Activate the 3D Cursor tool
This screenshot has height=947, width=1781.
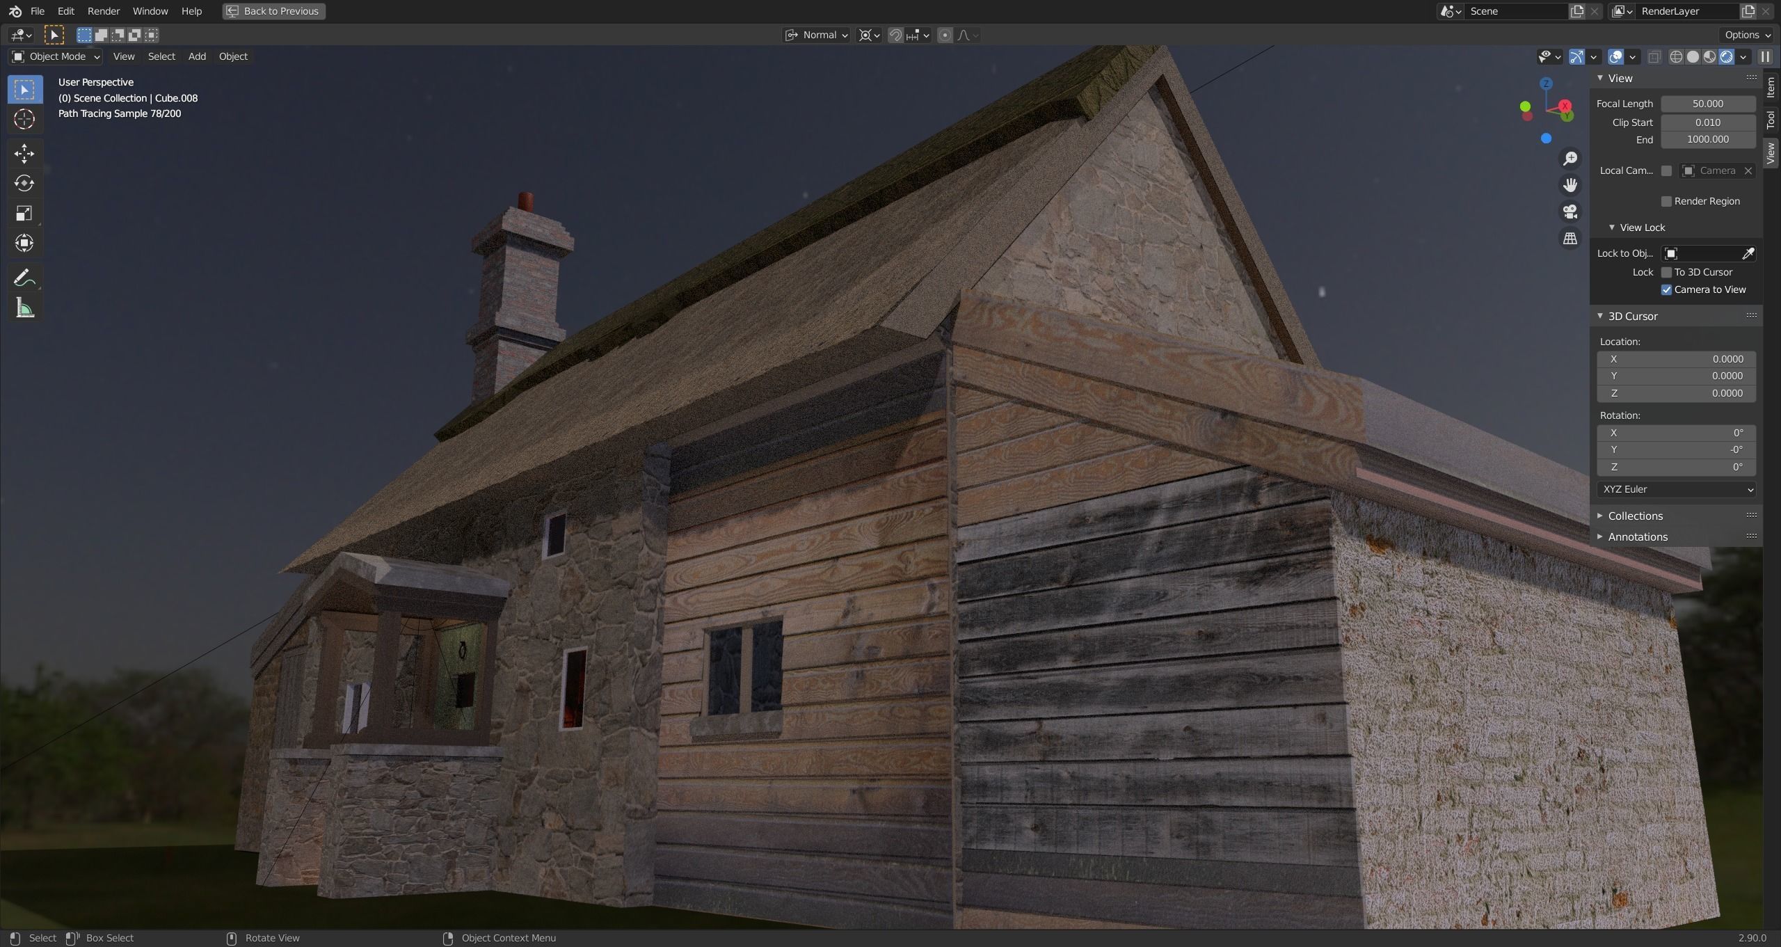(24, 120)
